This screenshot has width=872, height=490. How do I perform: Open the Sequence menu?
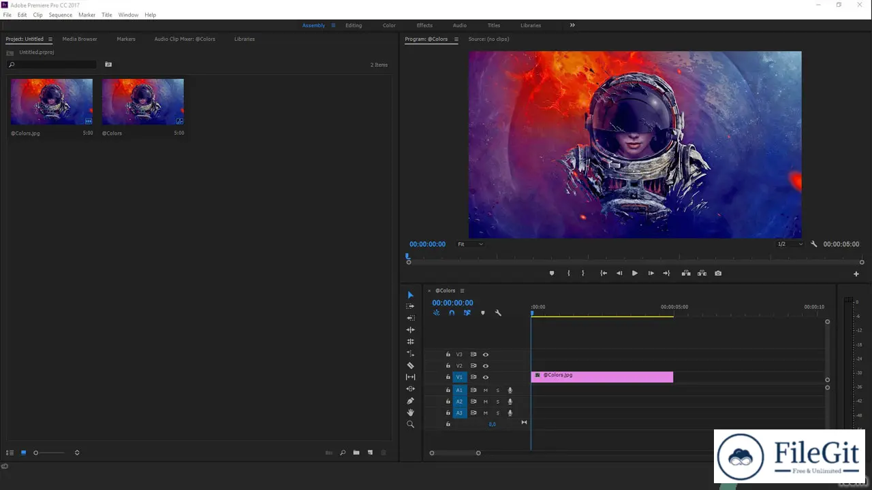60,14
